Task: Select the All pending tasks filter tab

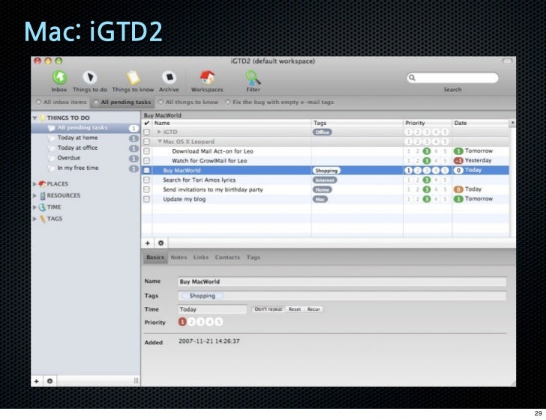Action: click(x=122, y=103)
